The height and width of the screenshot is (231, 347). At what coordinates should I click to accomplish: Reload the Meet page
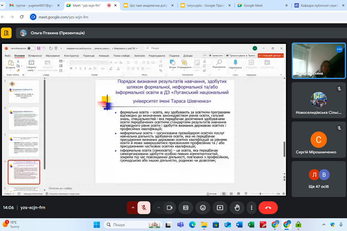click(22, 17)
